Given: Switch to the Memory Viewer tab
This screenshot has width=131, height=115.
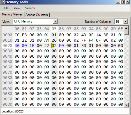Looking at the screenshot, I should [x=12, y=14].
